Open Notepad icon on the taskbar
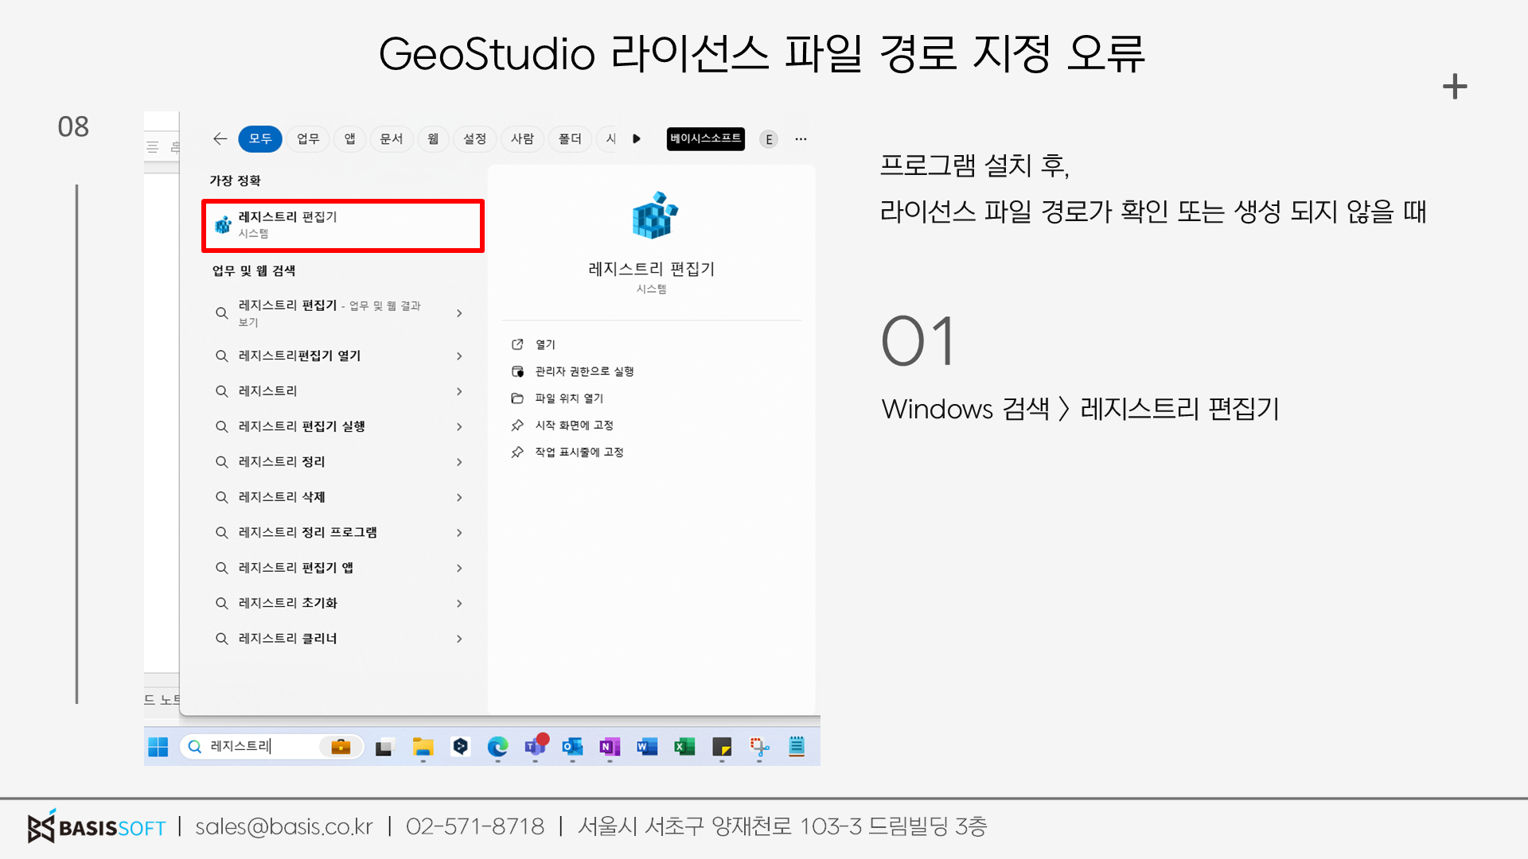 (797, 747)
